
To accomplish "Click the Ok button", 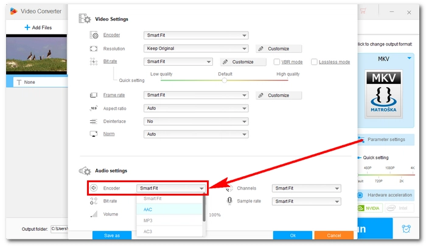I will coord(293,235).
